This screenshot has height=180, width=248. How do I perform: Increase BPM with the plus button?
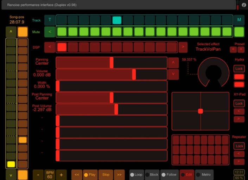tap(61, 175)
